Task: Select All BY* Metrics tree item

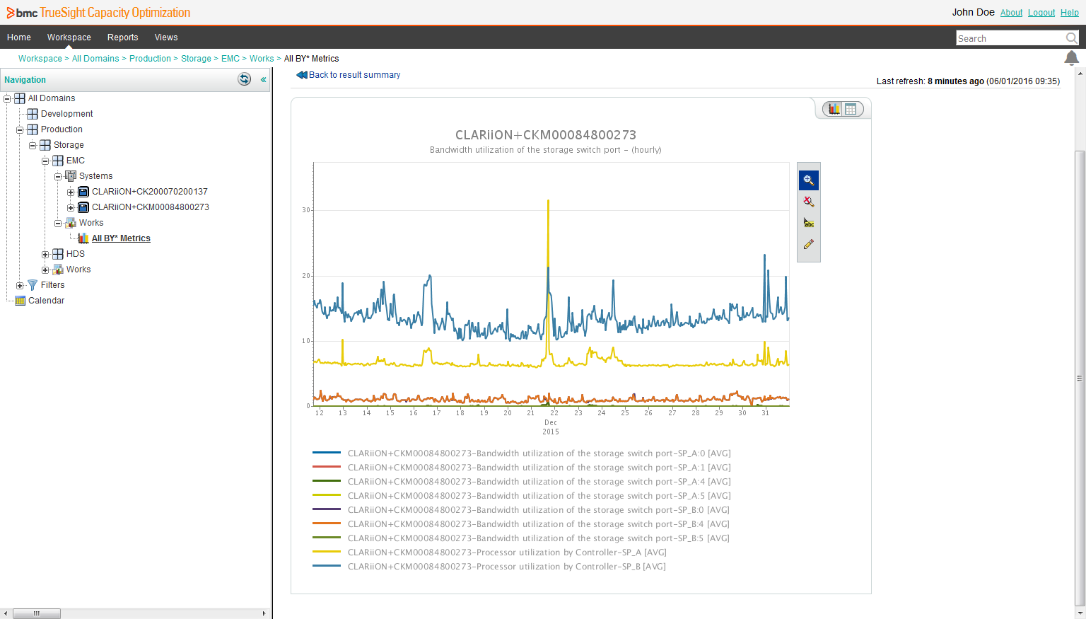Action: (121, 238)
